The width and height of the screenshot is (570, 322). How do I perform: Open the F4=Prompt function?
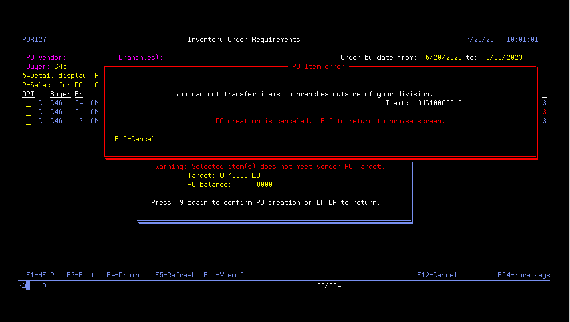click(x=125, y=275)
